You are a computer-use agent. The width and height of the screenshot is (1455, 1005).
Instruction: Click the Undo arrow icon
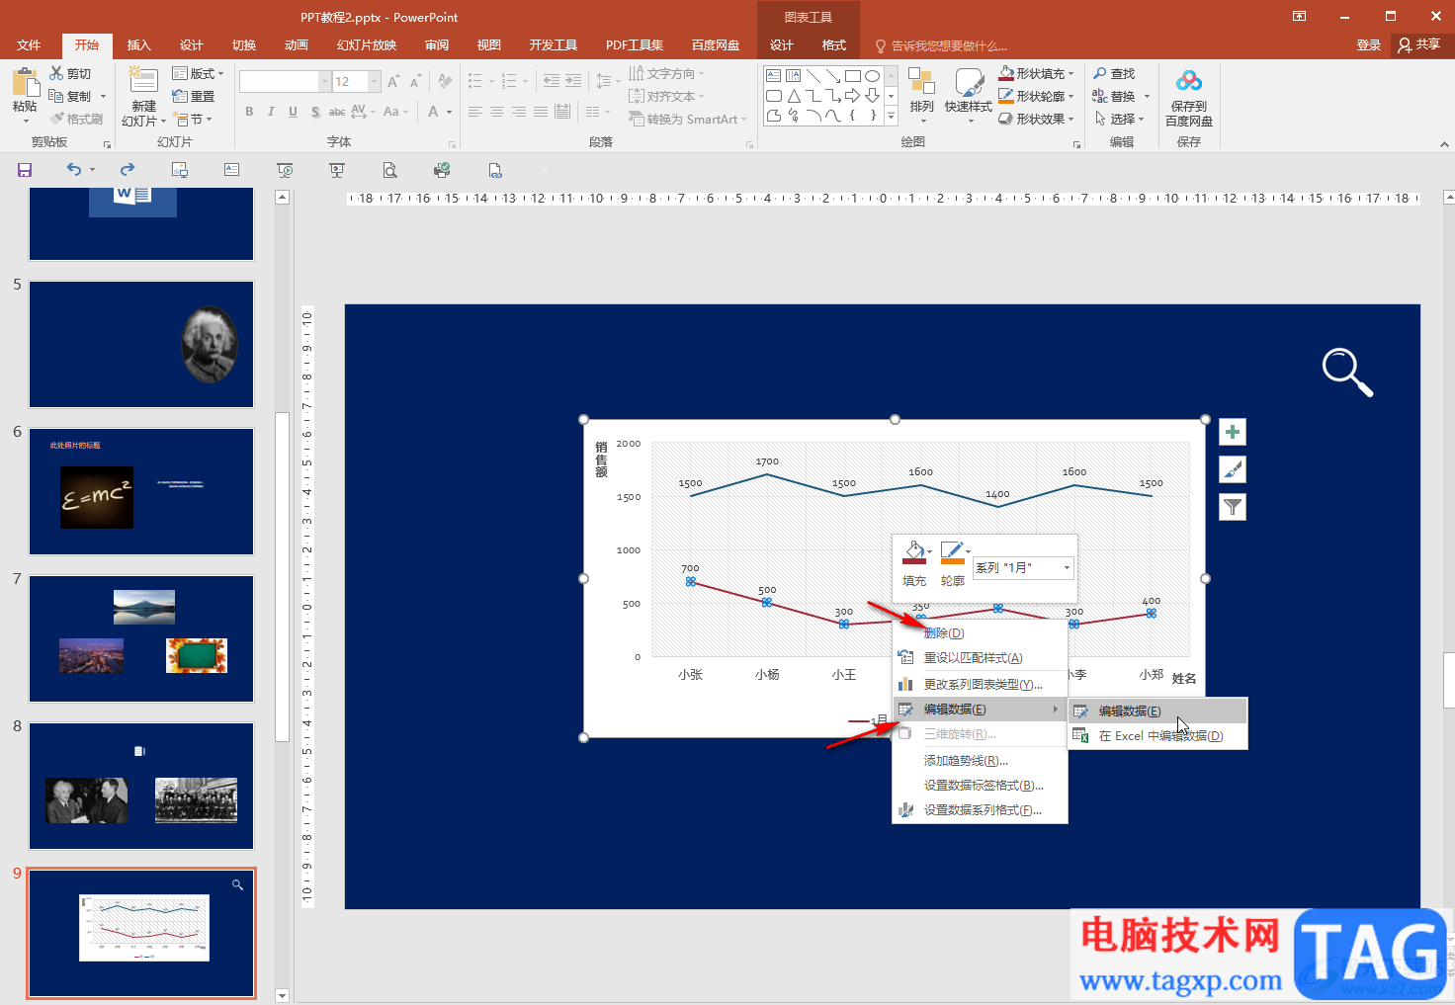pyautogui.click(x=74, y=170)
